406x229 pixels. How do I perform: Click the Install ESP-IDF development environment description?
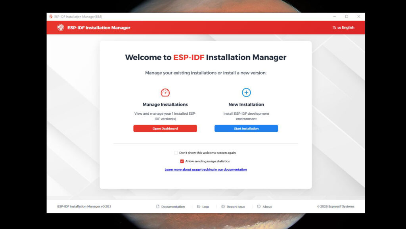tap(246, 116)
